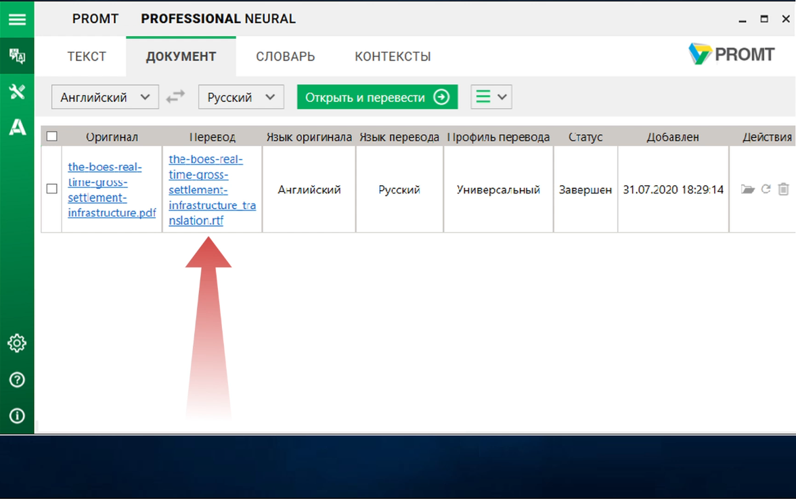Select the Универсальный profile cell
This screenshot has height=499, width=796.
(x=498, y=189)
